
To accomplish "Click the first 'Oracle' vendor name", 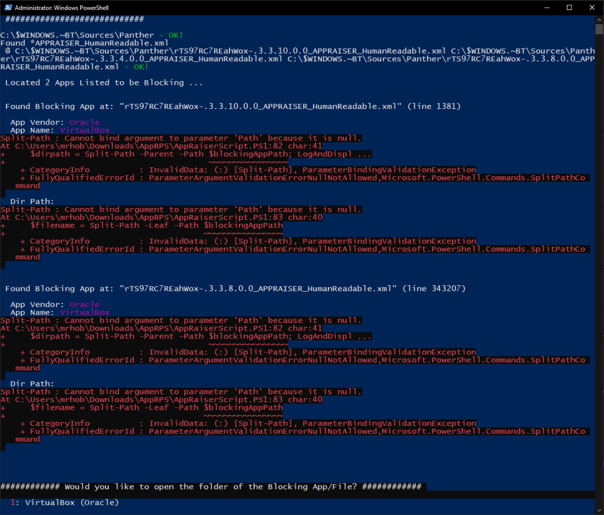I will [84, 123].
